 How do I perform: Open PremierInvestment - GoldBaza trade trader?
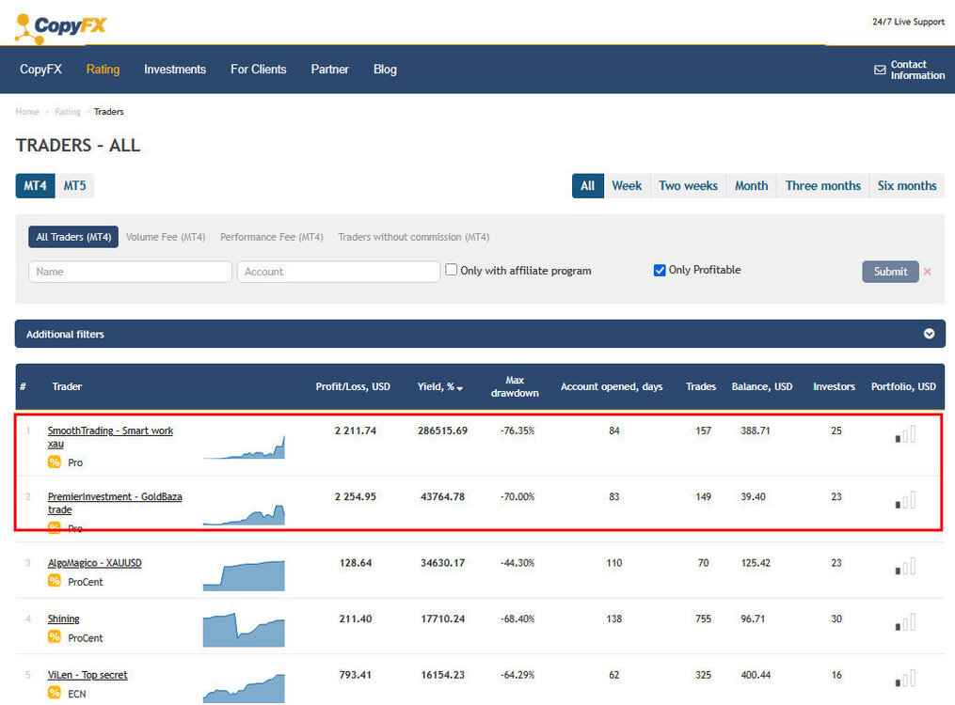(115, 503)
